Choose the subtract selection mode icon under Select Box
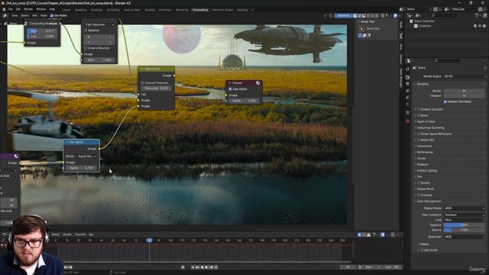 [369, 36]
